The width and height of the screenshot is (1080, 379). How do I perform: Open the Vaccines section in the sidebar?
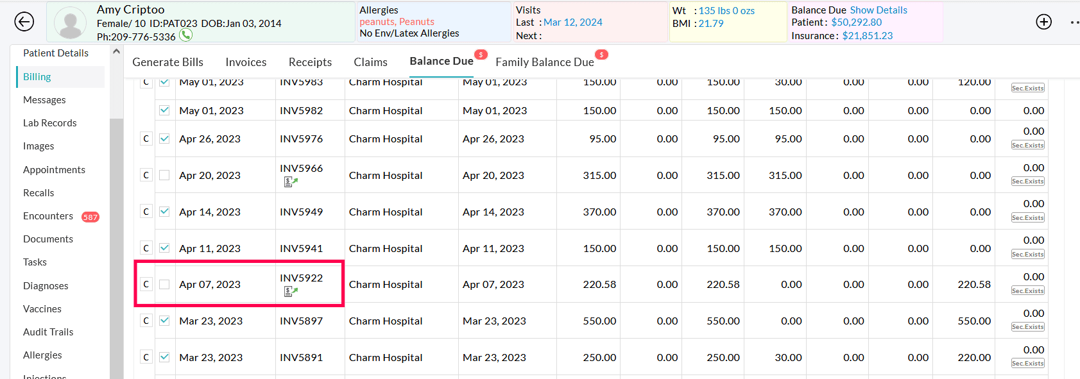click(42, 308)
